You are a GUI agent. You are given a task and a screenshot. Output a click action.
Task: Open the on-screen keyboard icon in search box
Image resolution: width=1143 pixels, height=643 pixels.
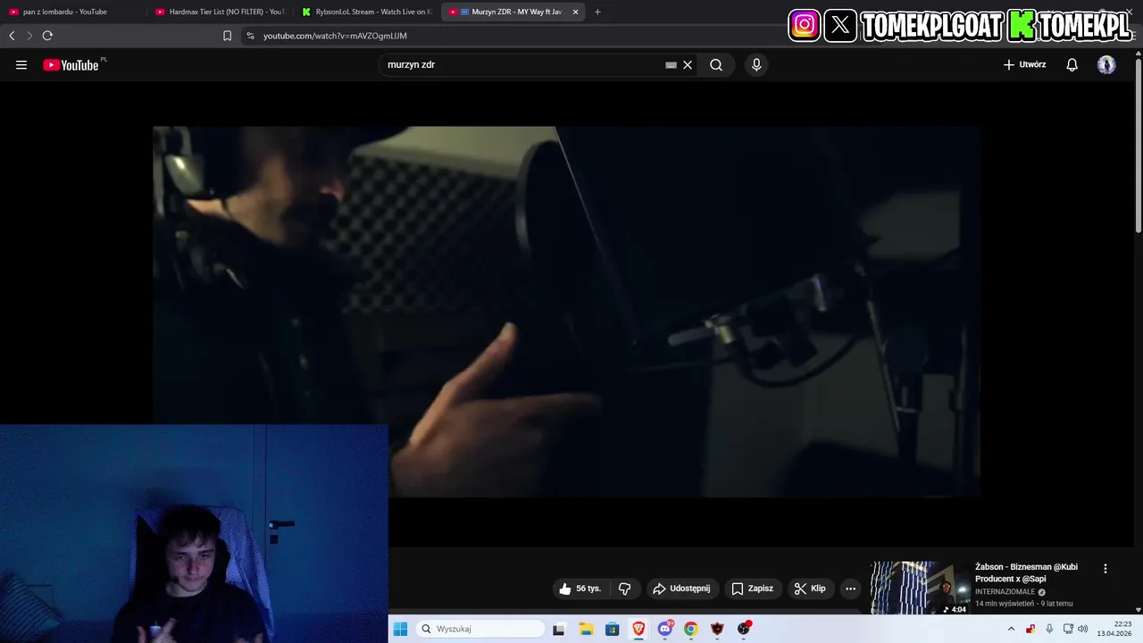(x=671, y=65)
